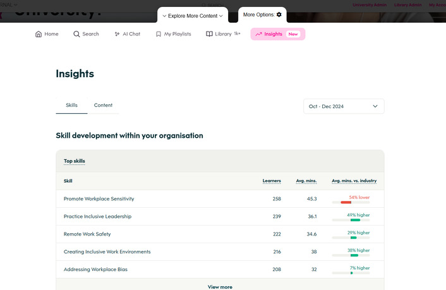
Task: Click the 222 learners value
Action: tap(277, 234)
